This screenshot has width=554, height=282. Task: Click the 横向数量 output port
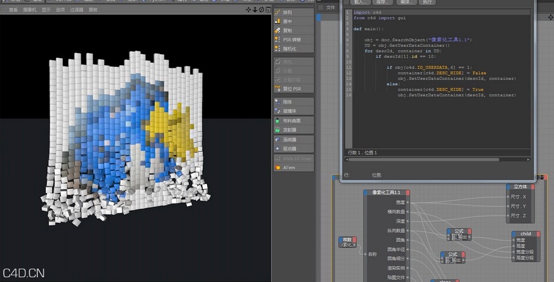point(407,212)
